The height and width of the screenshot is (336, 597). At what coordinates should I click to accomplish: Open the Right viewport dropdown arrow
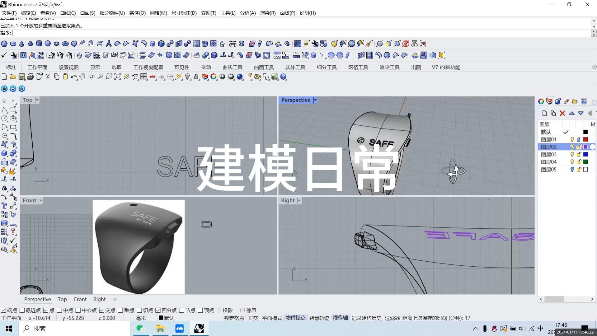tap(299, 201)
